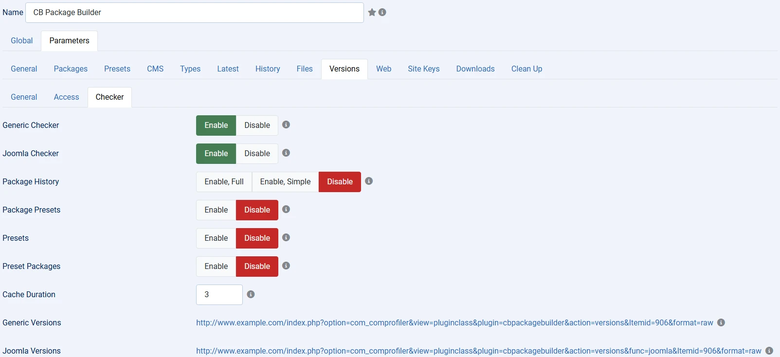Open the CMS tab

pyautogui.click(x=155, y=69)
